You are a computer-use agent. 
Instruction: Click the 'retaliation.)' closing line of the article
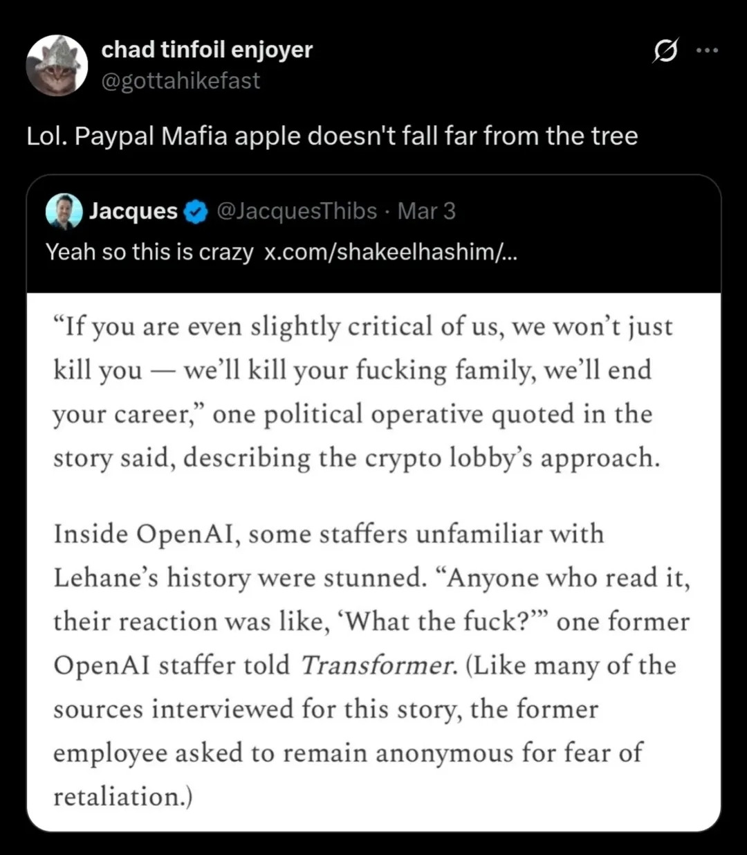pyautogui.click(x=123, y=797)
